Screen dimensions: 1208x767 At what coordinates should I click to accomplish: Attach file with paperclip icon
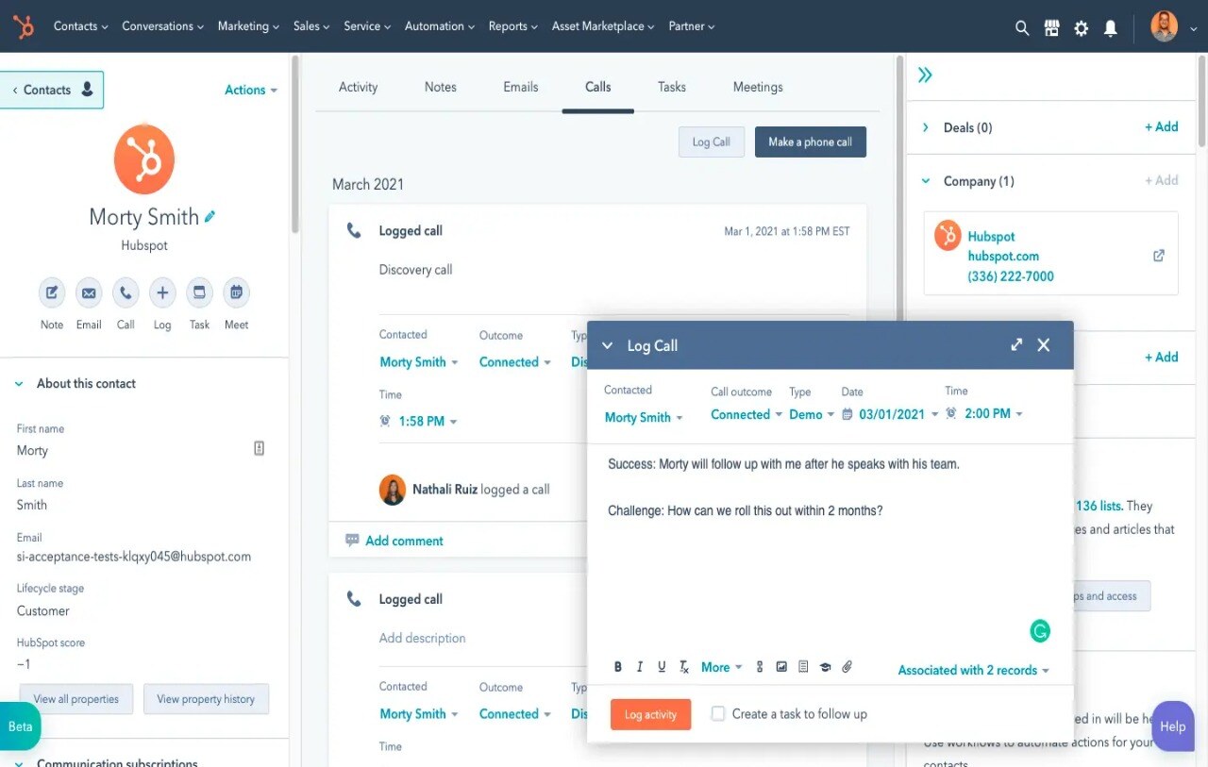tap(847, 667)
